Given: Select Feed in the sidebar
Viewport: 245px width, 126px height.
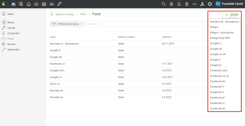Looking at the screenshot, I should click(10, 39).
